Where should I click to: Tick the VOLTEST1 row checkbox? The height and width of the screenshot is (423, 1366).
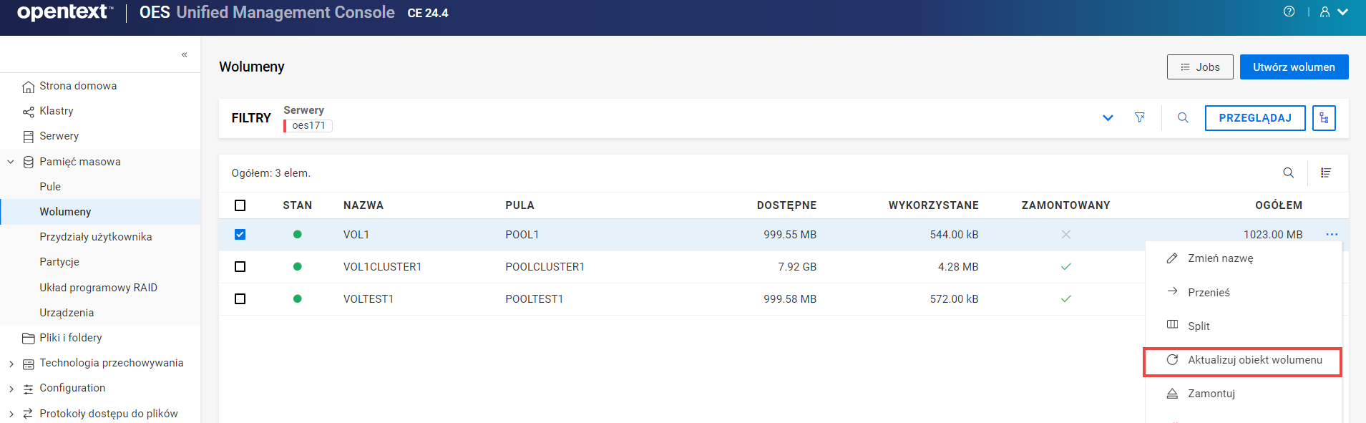tap(240, 299)
